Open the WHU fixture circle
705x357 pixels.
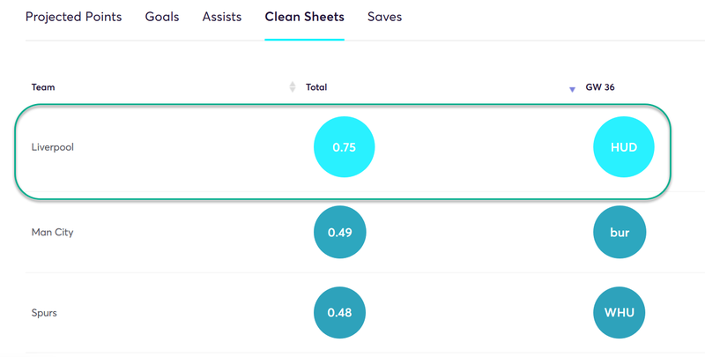click(620, 313)
